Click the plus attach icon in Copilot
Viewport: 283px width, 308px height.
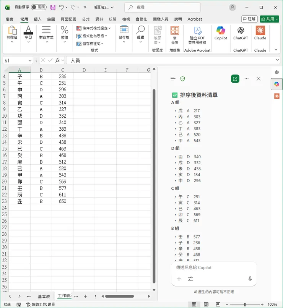click(179, 279)
